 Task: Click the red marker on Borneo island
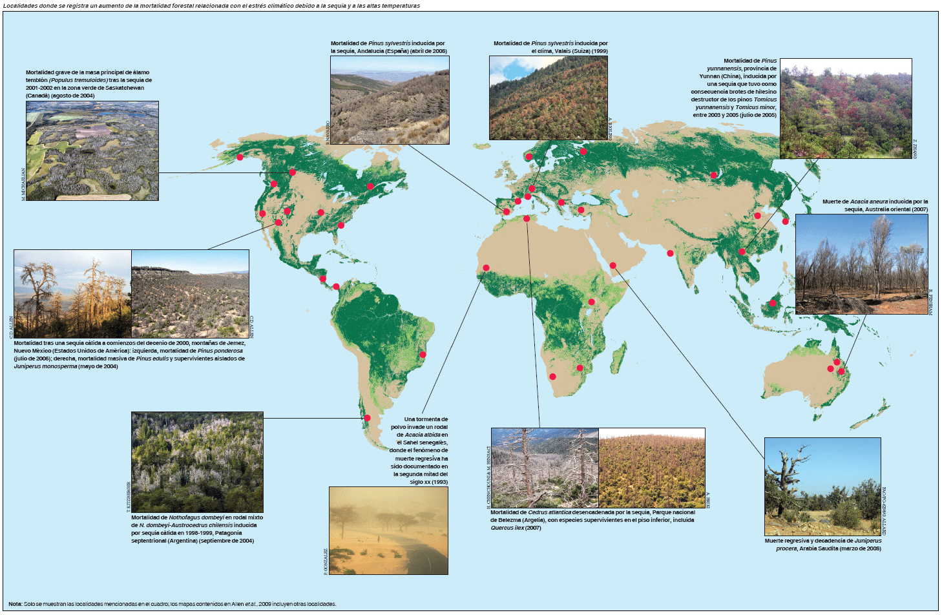pos(772,303)
